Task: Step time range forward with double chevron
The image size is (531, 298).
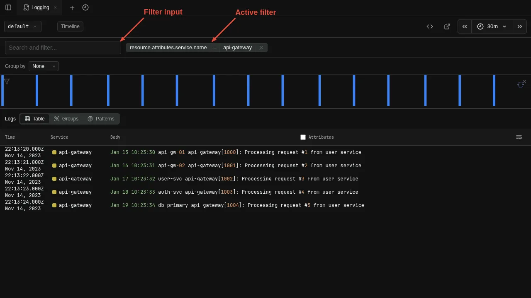Action: click(520, 26)
